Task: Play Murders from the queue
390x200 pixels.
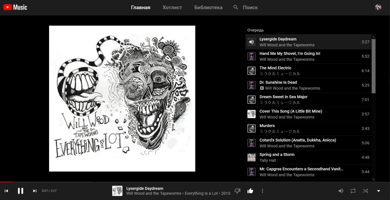Action: click(x=308, y=128)
